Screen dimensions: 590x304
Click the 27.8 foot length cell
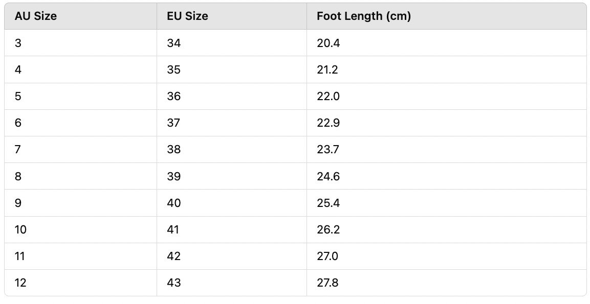coord(327,283)
